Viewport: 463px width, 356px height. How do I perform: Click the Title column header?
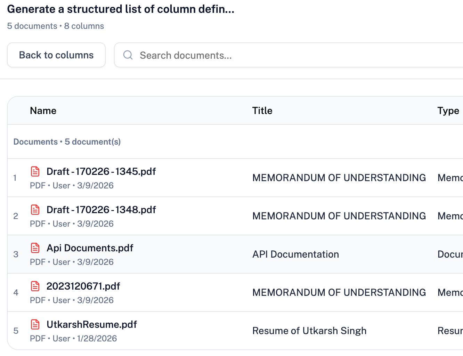[262, 111]
